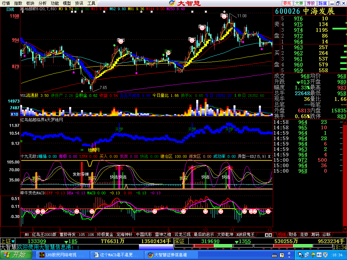Select the 红鸟王2003版 tab
The height and width of the screenshot is (260, 347).
pyautogui.click(x=44, y=235)
